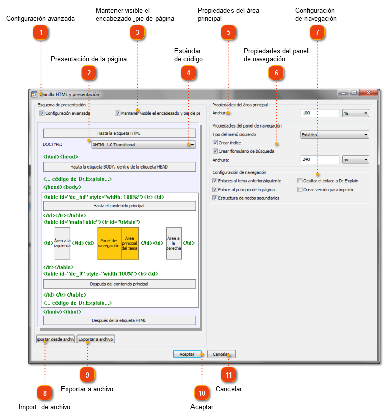Click the Aceptar button

(187, 354)
